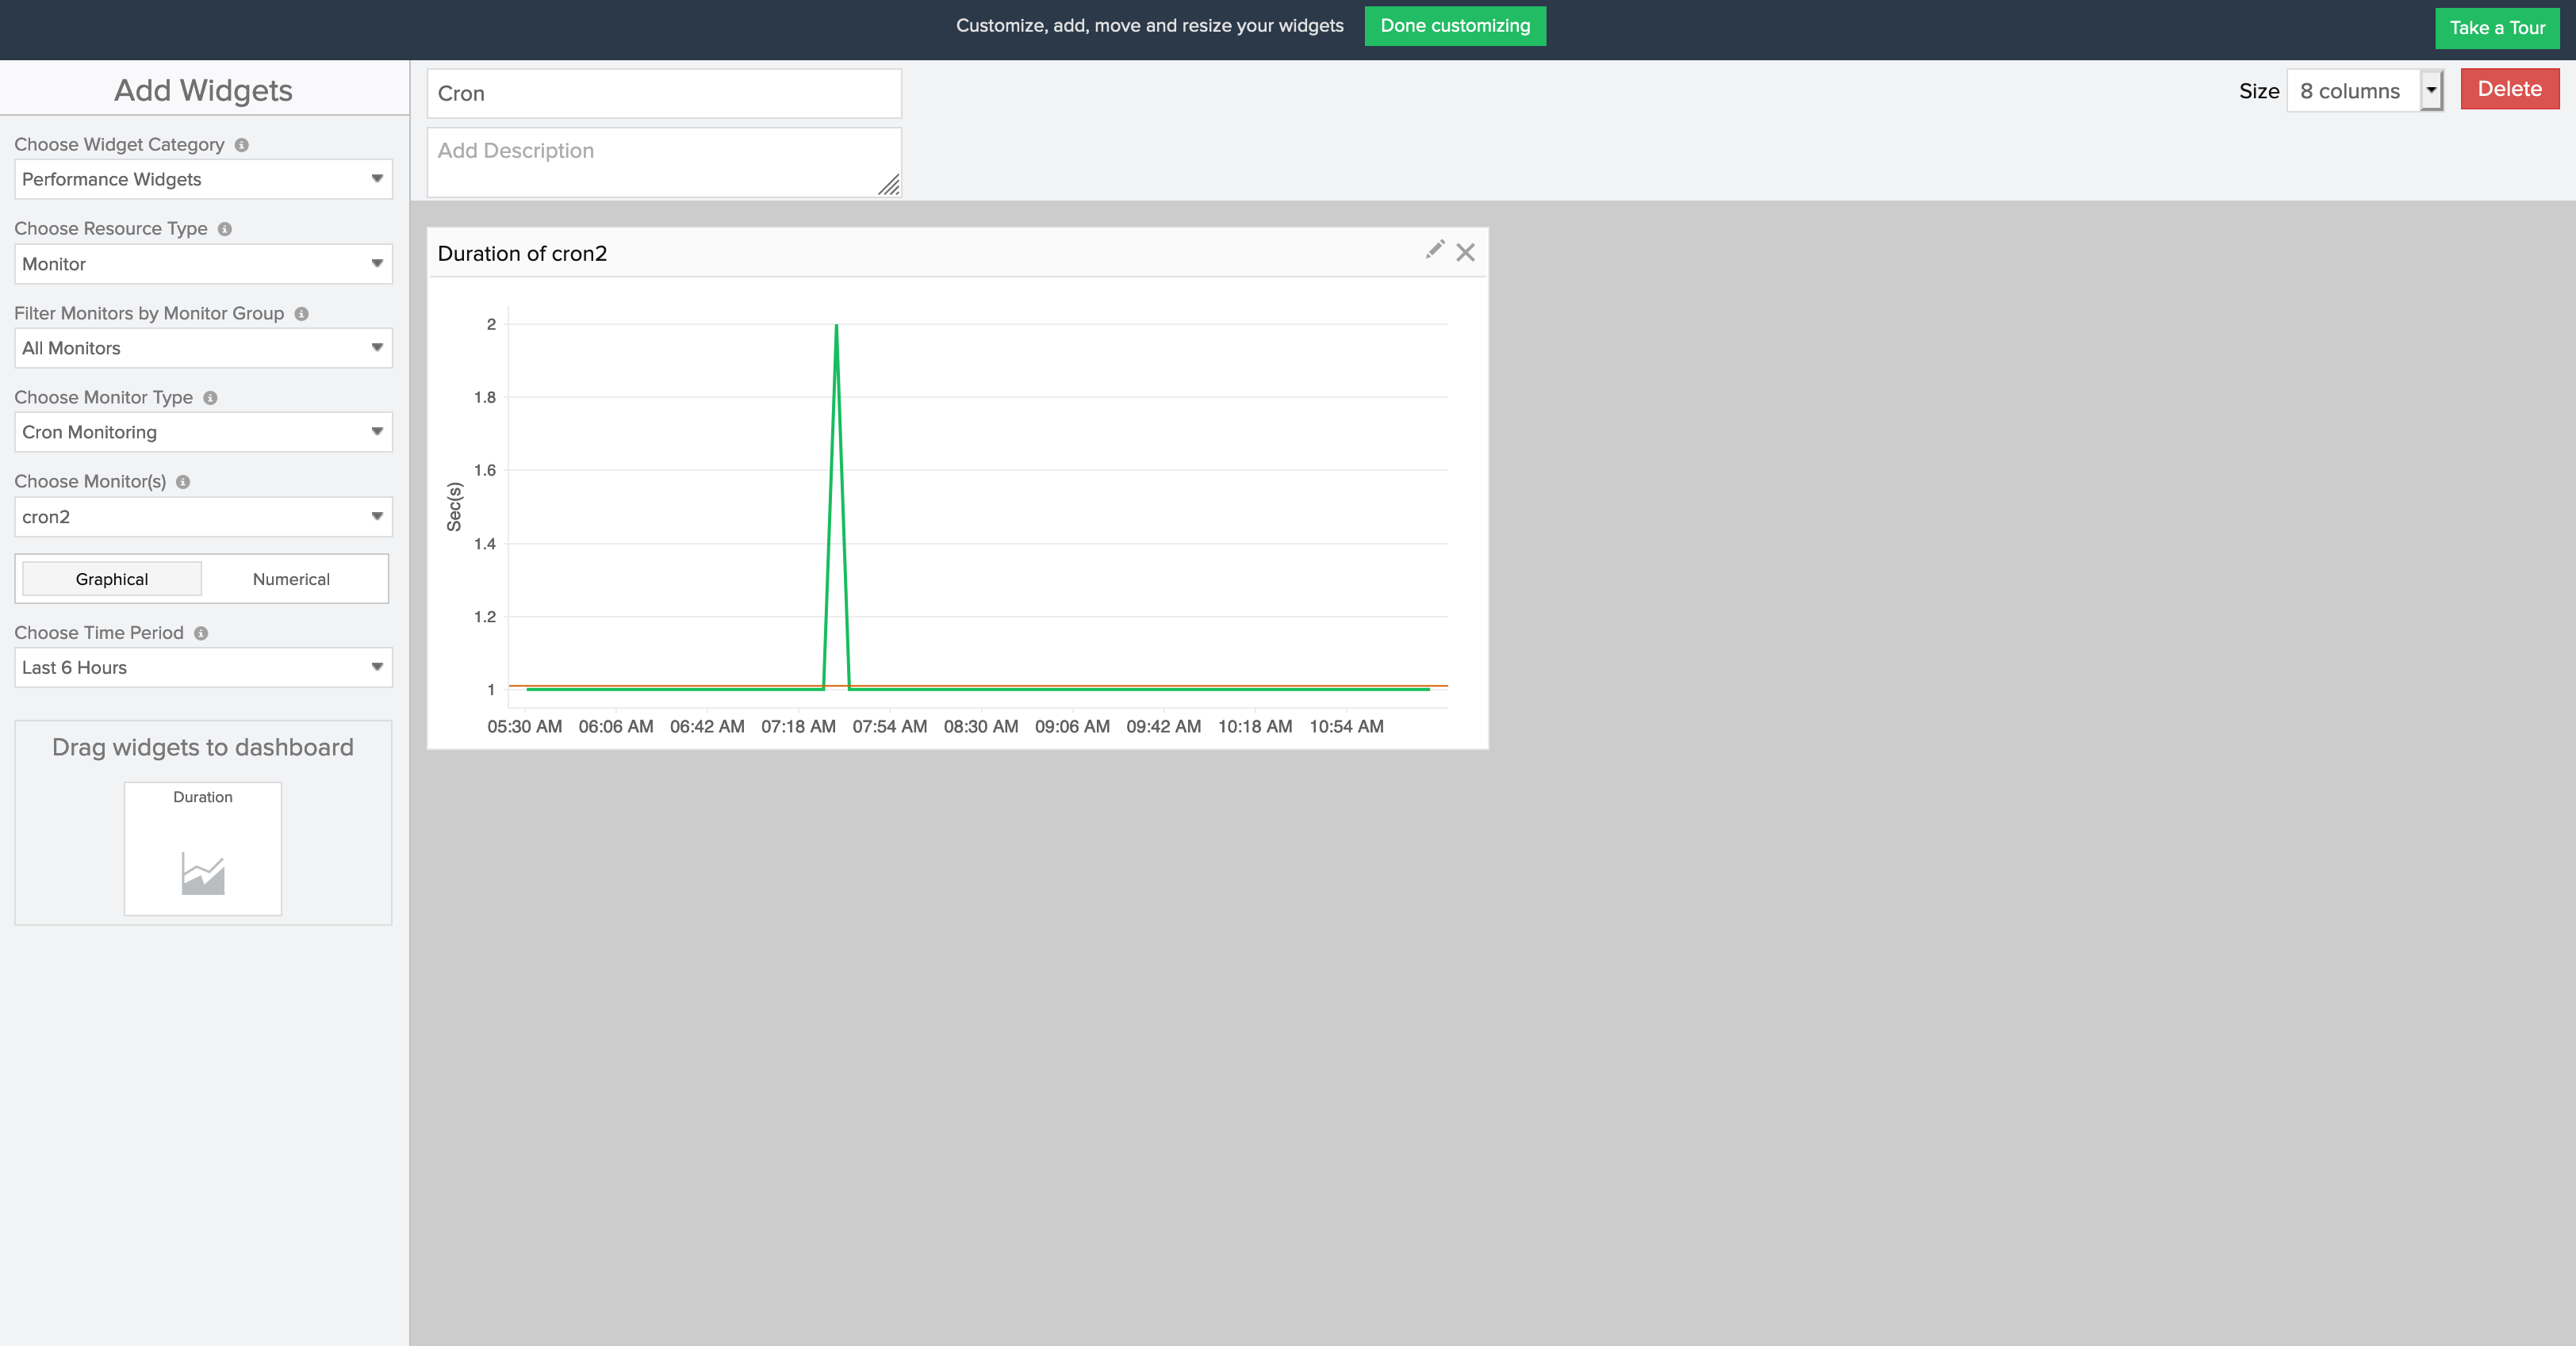
Task: Click info icon beside Choose Widget Category
Action: 241,145
